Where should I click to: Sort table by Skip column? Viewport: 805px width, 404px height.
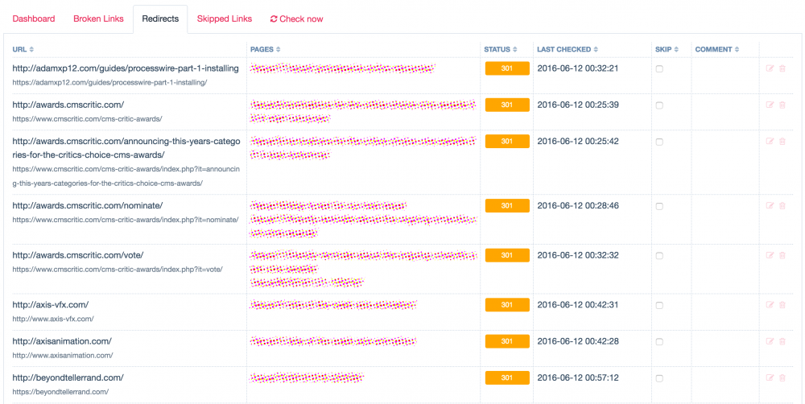(667, 49)
